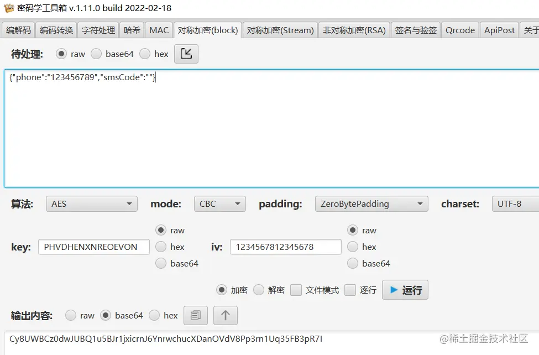Screen dimensions: 539x355
Task: Choose 加密 encrypt mode
Action: coord(222,290)
